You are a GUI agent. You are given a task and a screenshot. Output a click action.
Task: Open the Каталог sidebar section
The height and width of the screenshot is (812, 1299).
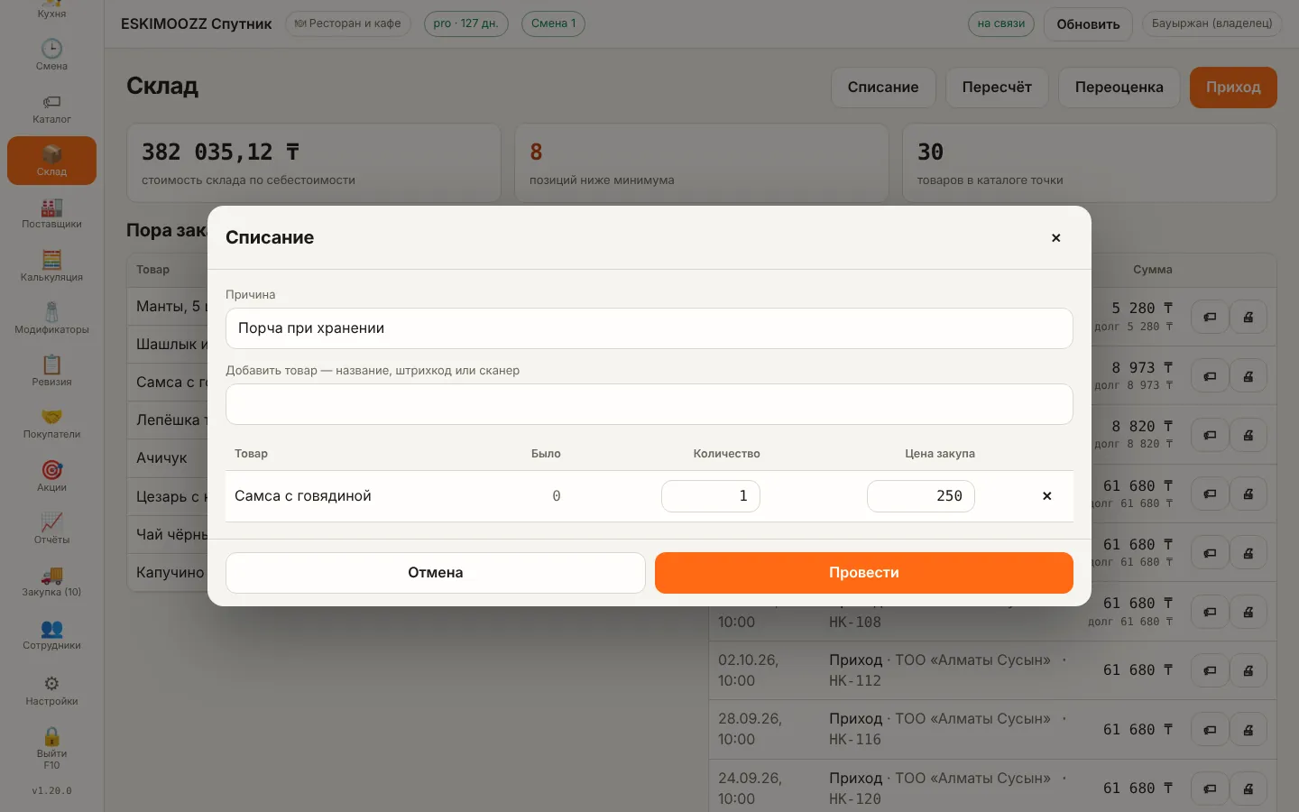tap(51, 108)
